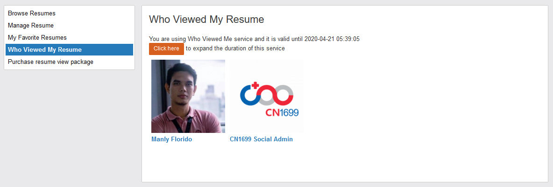This screenshot has width=553, height=187.
Task: Select My Favorite Resumes menu item
Action: (37, 37)
